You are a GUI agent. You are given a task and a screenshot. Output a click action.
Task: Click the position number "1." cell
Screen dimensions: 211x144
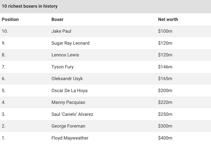click(4, 138)
